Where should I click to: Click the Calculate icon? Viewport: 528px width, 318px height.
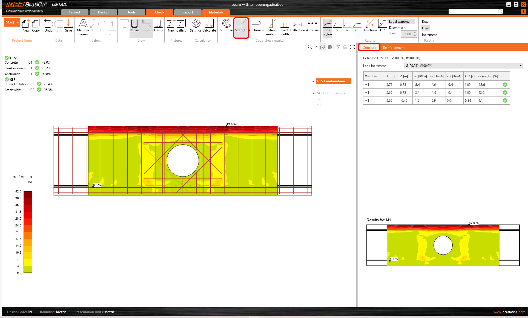(209, 26)
